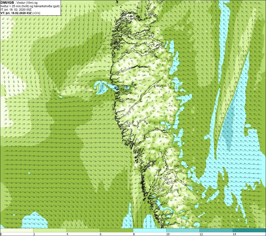Viewport: 266px width, 236px height.
Task: Click the legend value label '12'
Action: tap(201, 234)
